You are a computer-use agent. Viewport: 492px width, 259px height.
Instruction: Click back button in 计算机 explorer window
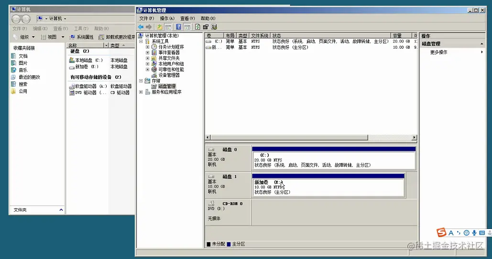click(x=16, y=19)
